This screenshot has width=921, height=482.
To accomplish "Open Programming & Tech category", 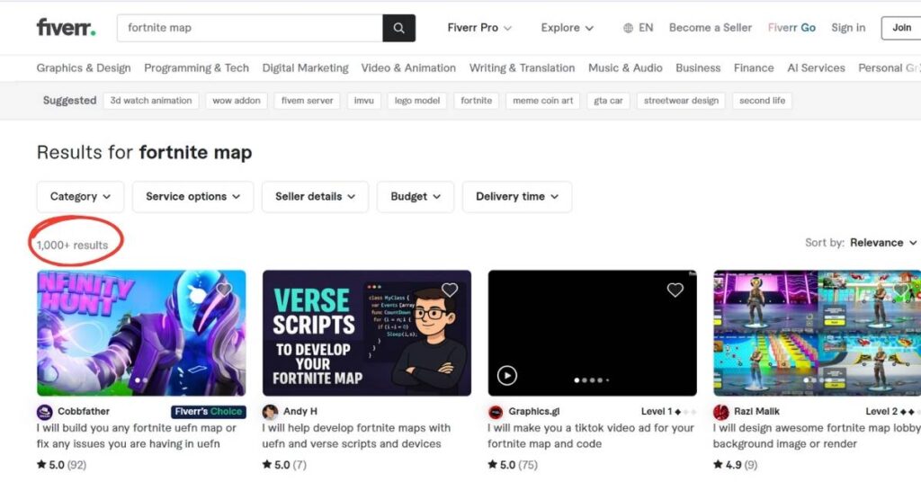I will (196, 68).
